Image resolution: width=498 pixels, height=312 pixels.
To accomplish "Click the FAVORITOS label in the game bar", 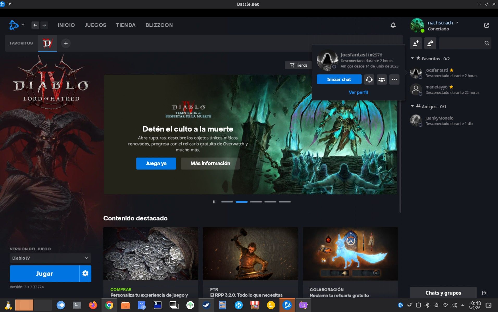I will click(x=21, y=43).
